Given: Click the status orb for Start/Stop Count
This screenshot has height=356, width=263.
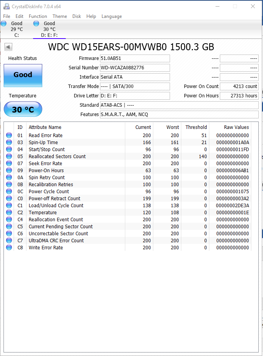Looking at the screenshot, I should coord(9,150).
